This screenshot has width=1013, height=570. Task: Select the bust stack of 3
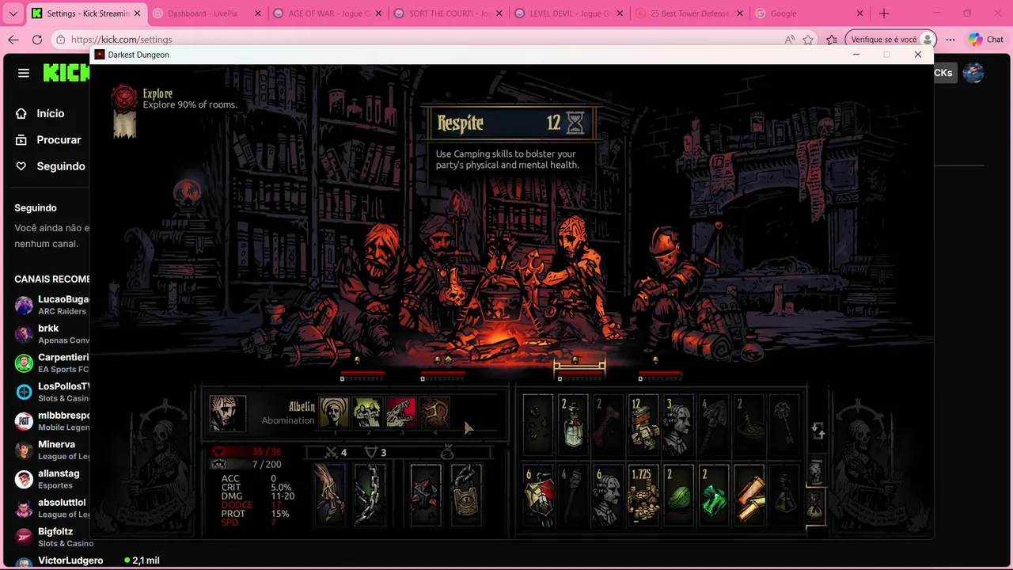click(678, 426)
